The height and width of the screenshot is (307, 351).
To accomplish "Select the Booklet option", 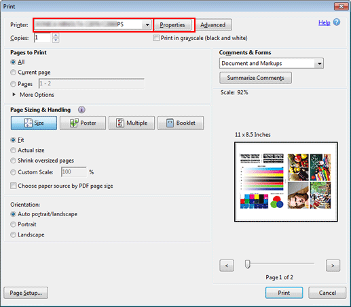I will point(181,123).
